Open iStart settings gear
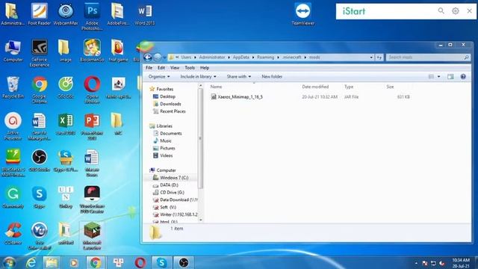The image size is (478, 269). coord(455,11)
